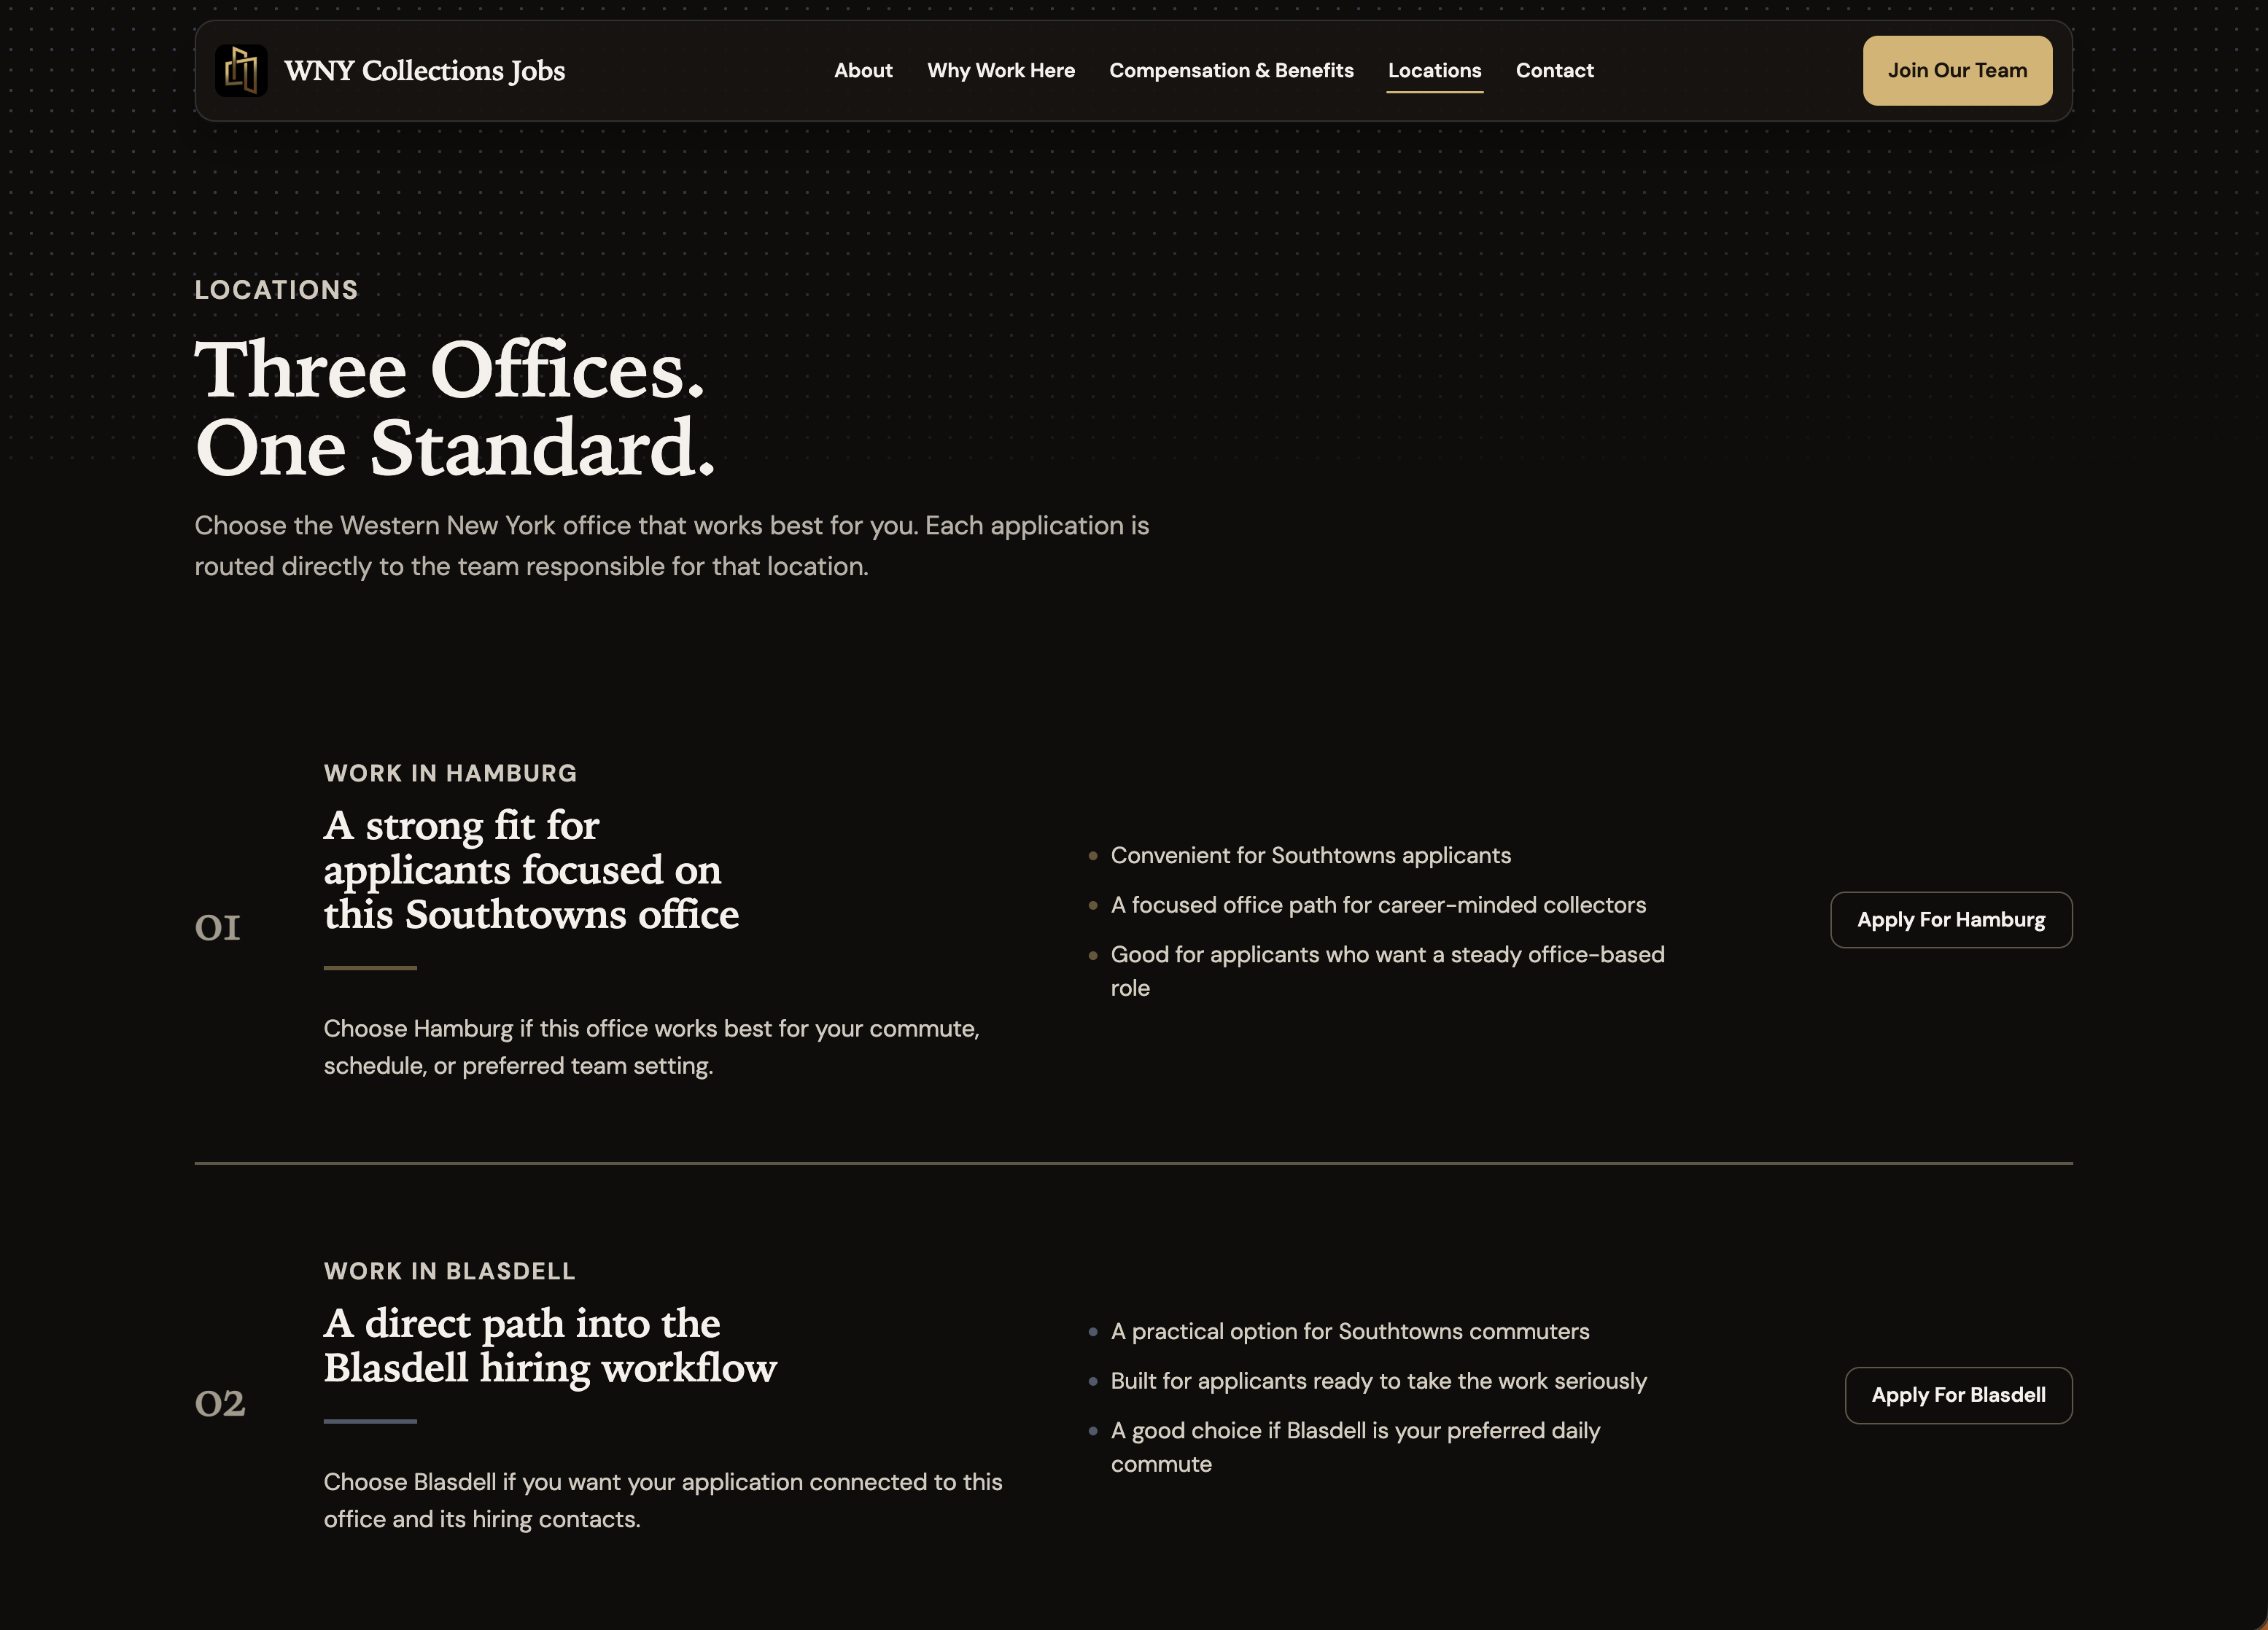Click the LOCATIONS section label
The height and width of the screenshot is (1630, 2268).
click(276, 290)
